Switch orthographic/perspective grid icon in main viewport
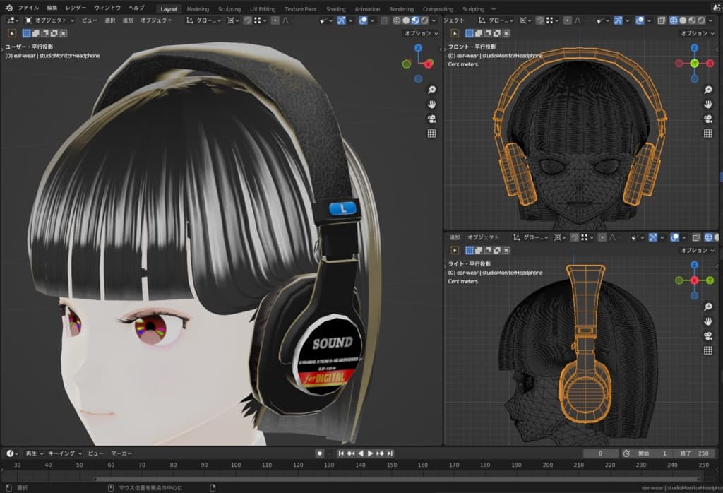The image size is (723, 493). coord(431,133)
